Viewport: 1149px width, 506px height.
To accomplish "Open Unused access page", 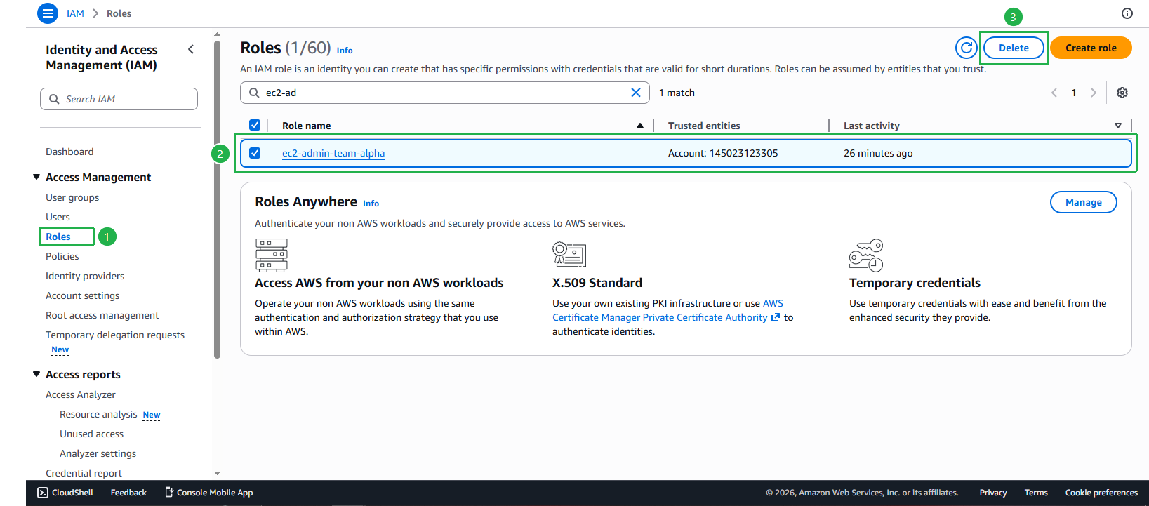I will click(x=91, y=434).
